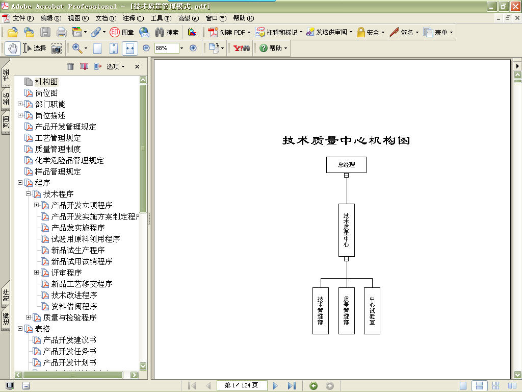Open the 视图 menu
This screenshot has height=392, width=522.
click(79, 18)
